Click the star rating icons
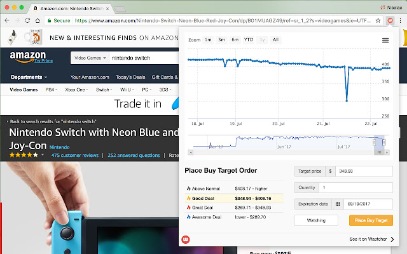 (x=24, y=155)
